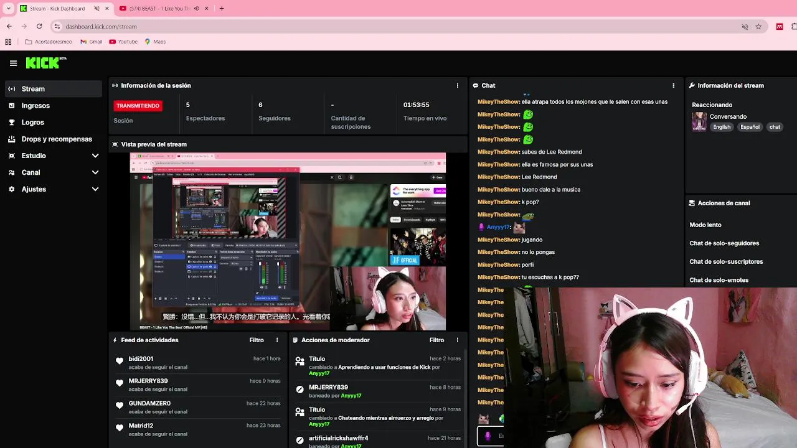This screenshot has height=448, width=797.
Task: Expand the Ajustes sidebar section
Action: [x=95, y=189]
